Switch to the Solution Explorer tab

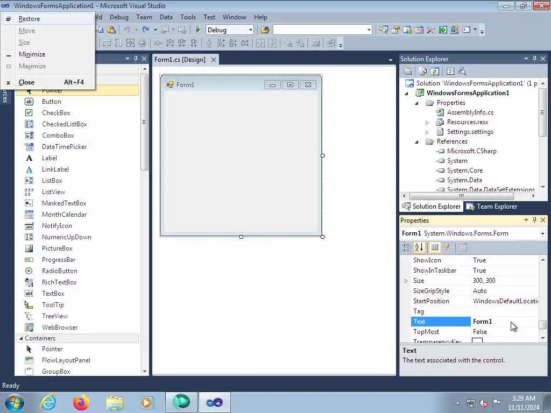pos(432,206)
